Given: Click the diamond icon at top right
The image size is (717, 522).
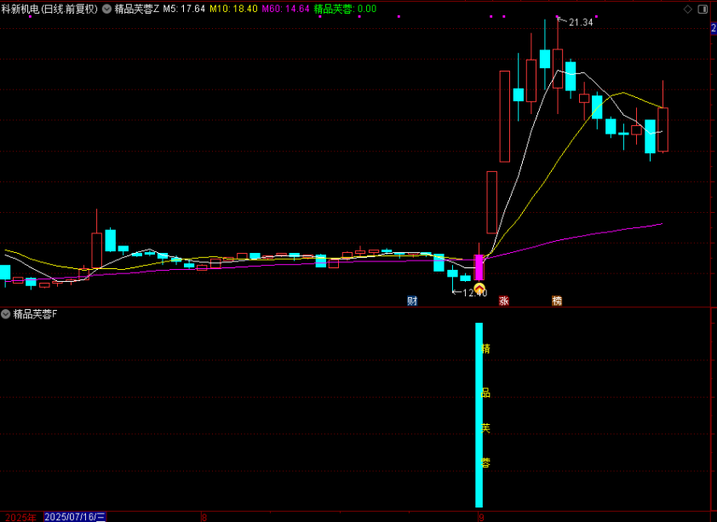Looking at the screenshot, I should tap(688, 9).
